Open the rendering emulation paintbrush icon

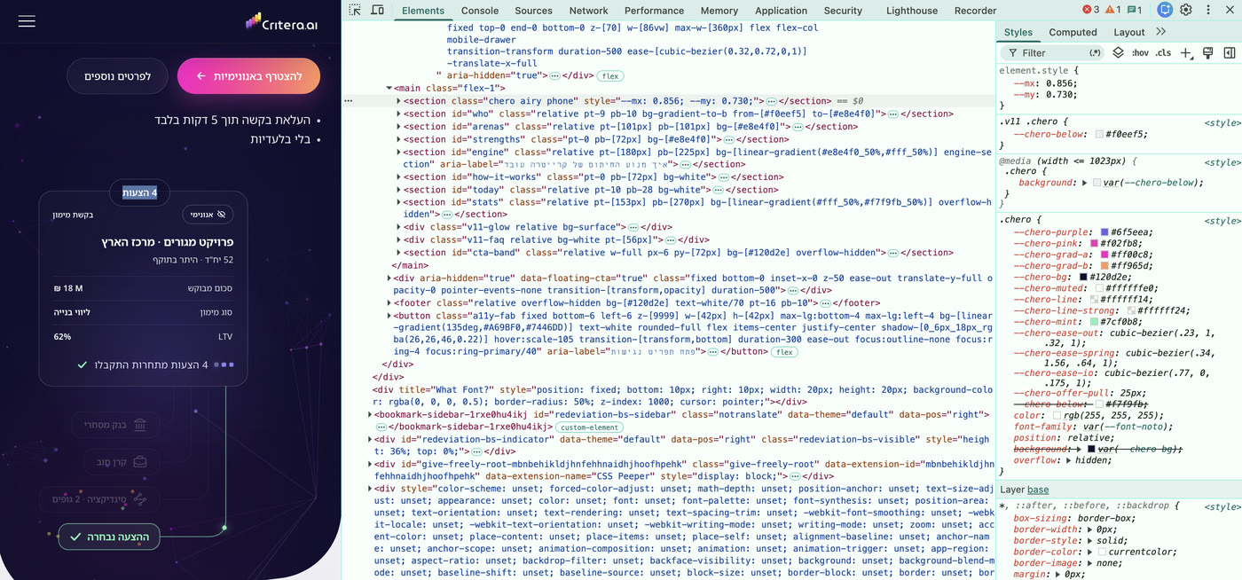tap(1207, 53)
